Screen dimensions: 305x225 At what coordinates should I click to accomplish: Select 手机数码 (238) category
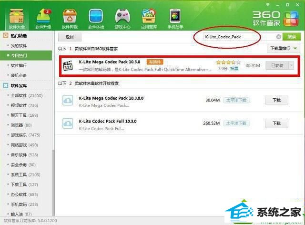point(24,205)
